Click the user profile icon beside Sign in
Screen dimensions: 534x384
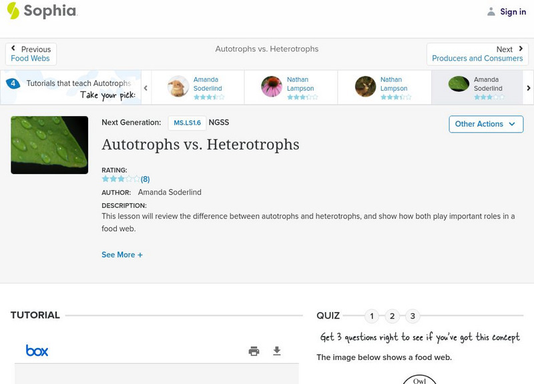pyautogui.click(x=491, y=12)
